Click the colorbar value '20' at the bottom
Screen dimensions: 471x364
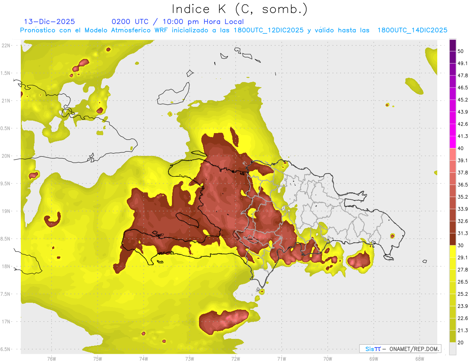pos(461,343)
